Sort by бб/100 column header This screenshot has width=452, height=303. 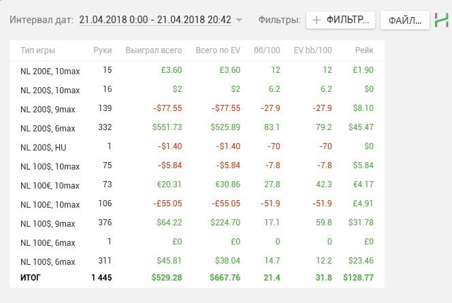pos(270,51)
